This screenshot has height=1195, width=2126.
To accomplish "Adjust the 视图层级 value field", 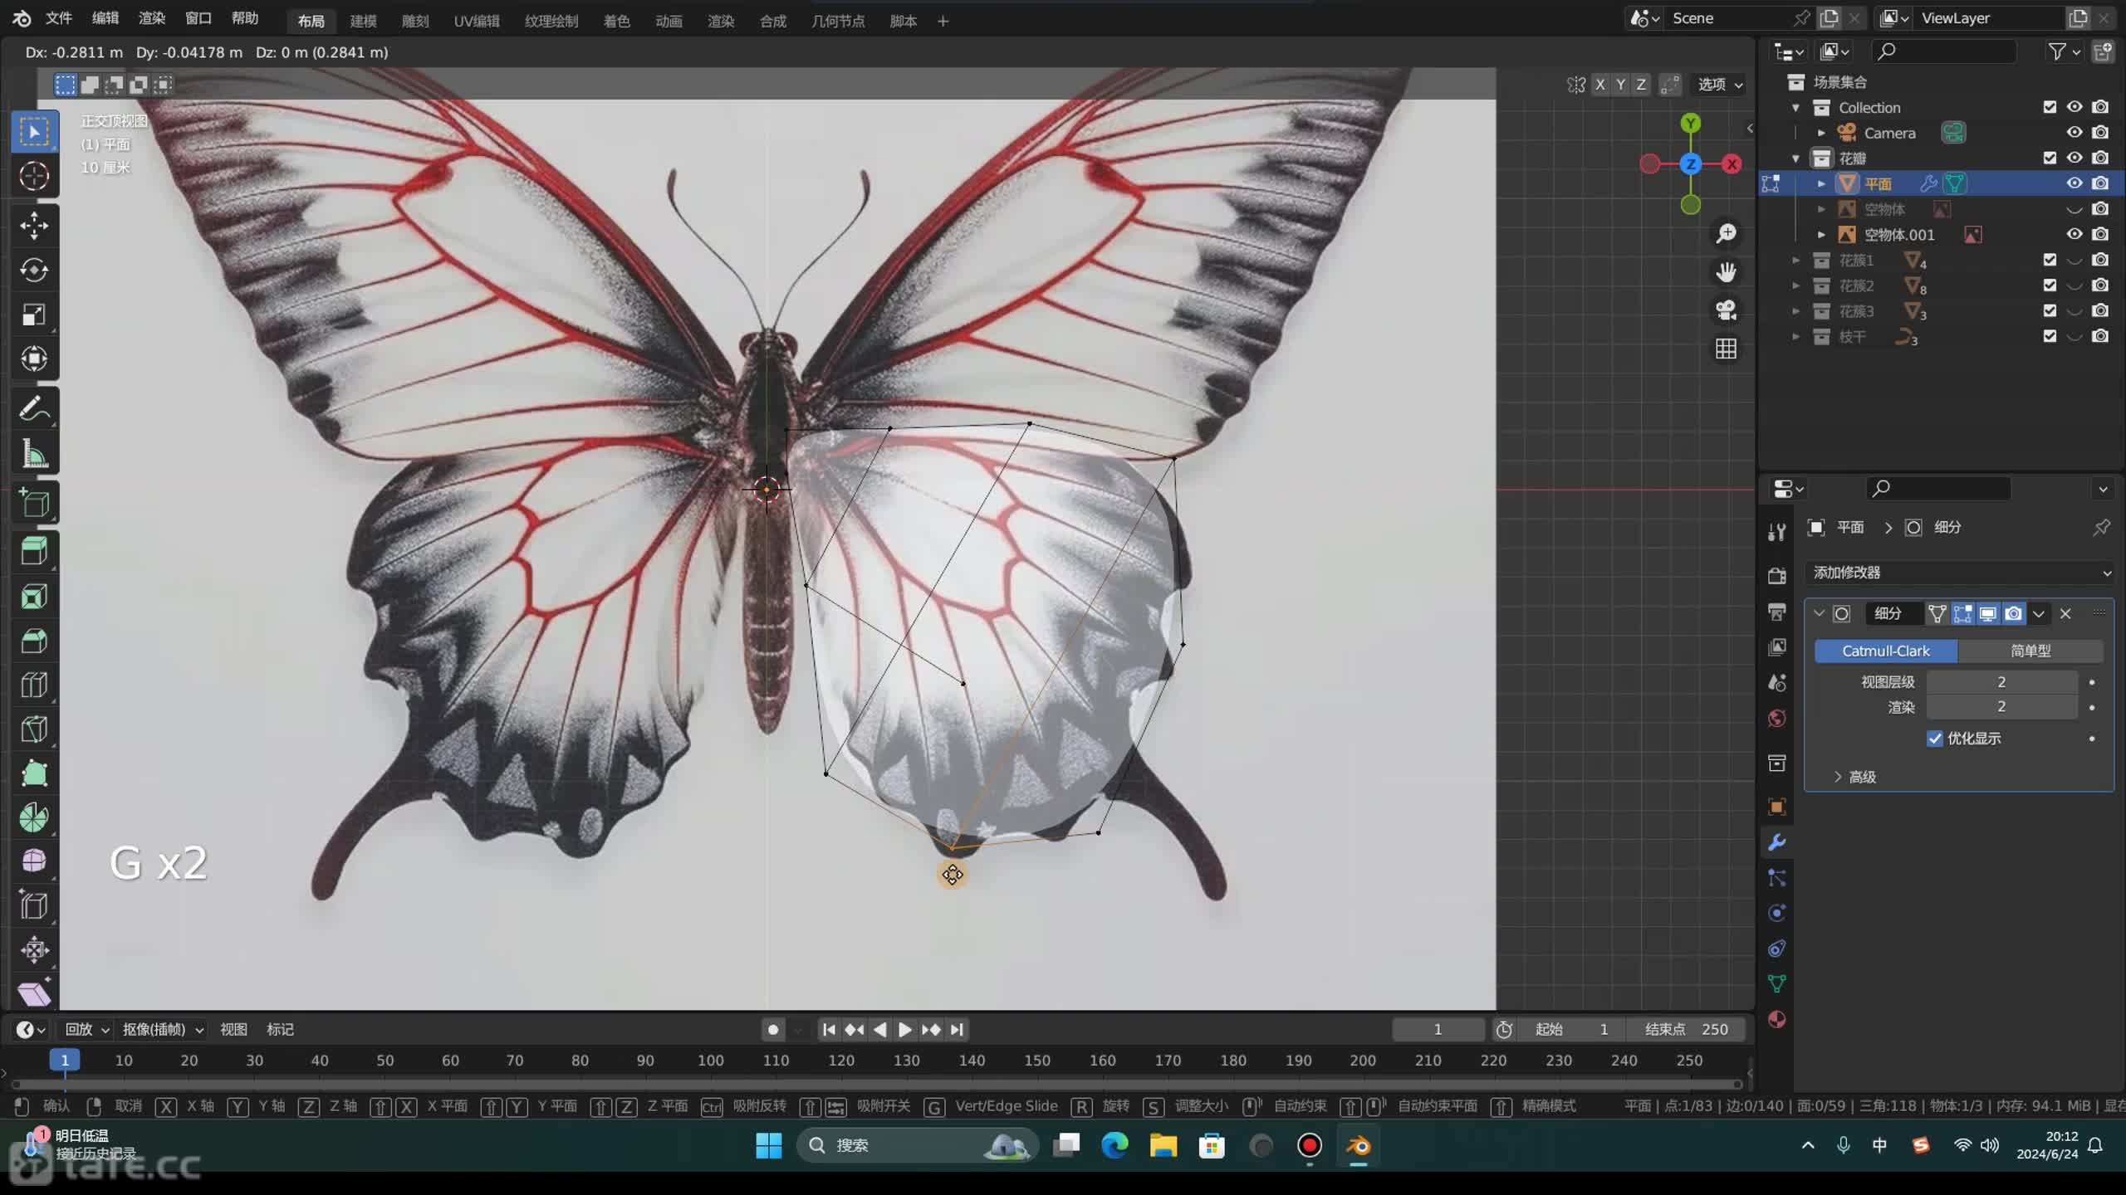I will pos(2001,681).
